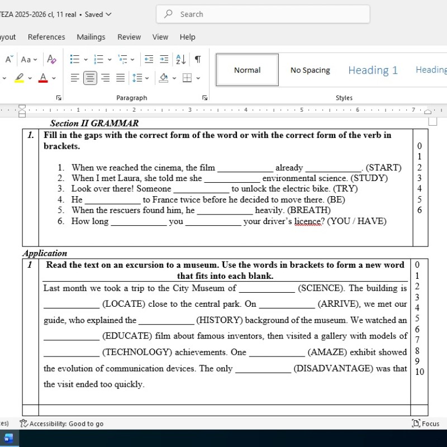The image size is (447, 447).
Task: Apply Font Color using the red A icon
Action: click(43, 77)
